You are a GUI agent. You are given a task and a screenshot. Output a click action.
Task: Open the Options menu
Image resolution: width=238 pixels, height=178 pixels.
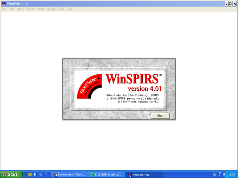click(51, 9)
